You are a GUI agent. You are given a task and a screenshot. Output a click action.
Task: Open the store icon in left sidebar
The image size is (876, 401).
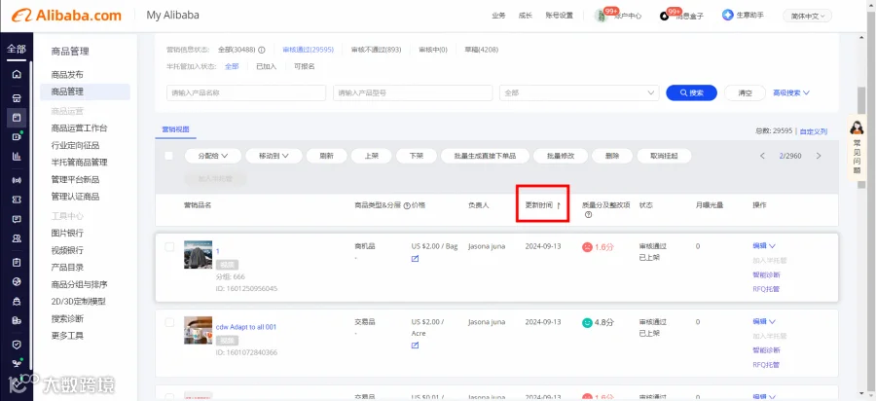point(17,97)
